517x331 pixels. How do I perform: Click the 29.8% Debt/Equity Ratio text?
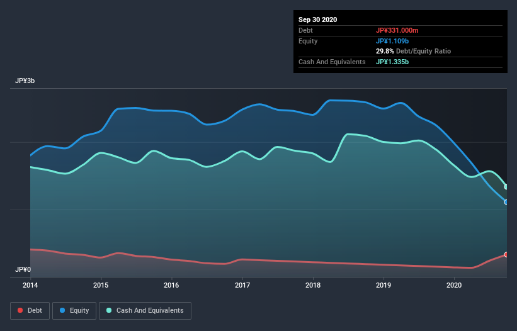pos(414,52)
